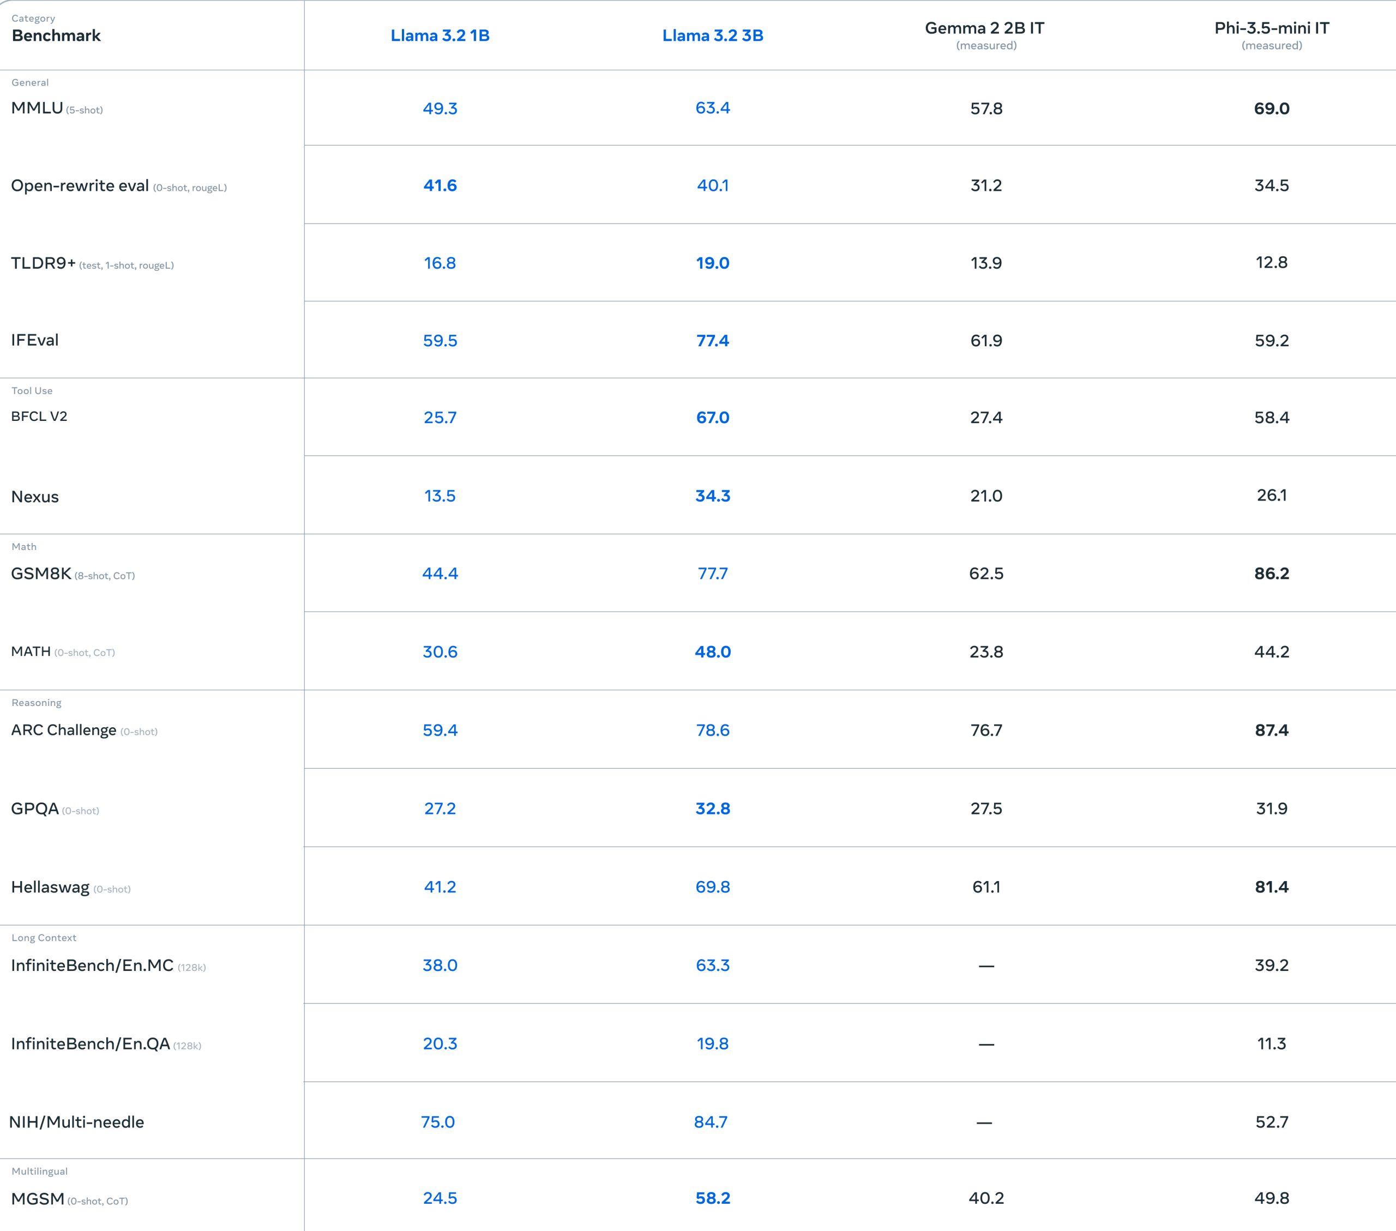Click the Benchmark header label

(x=56, y=35)
